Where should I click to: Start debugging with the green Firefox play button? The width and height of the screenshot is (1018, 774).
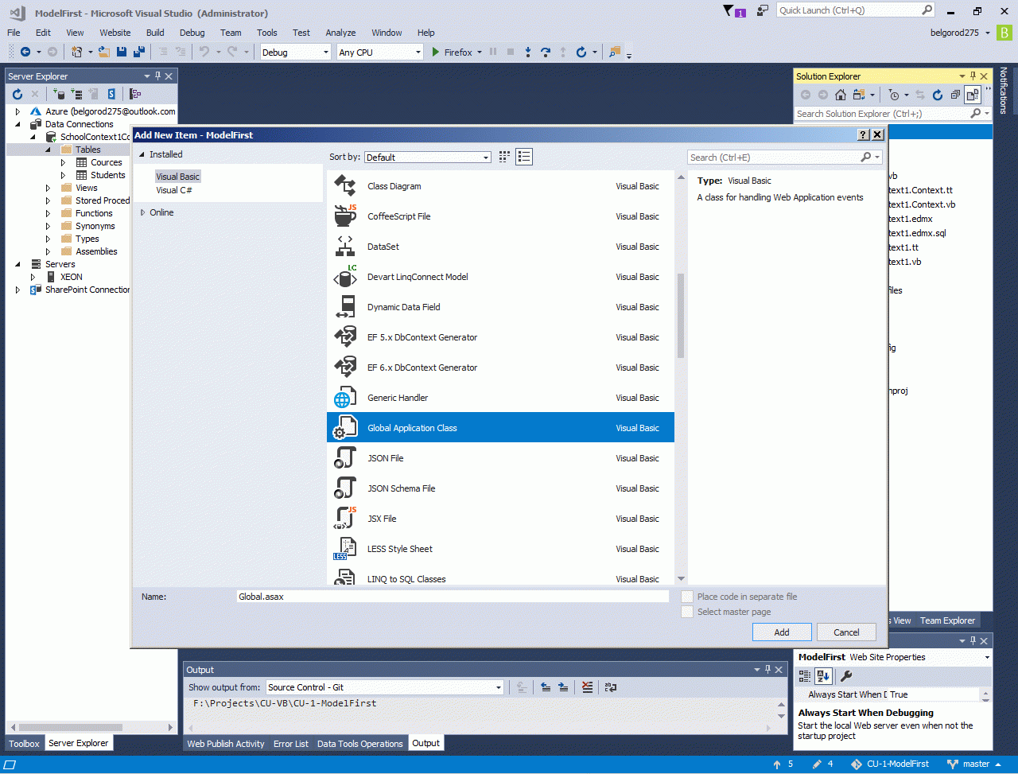pos(436,53)
